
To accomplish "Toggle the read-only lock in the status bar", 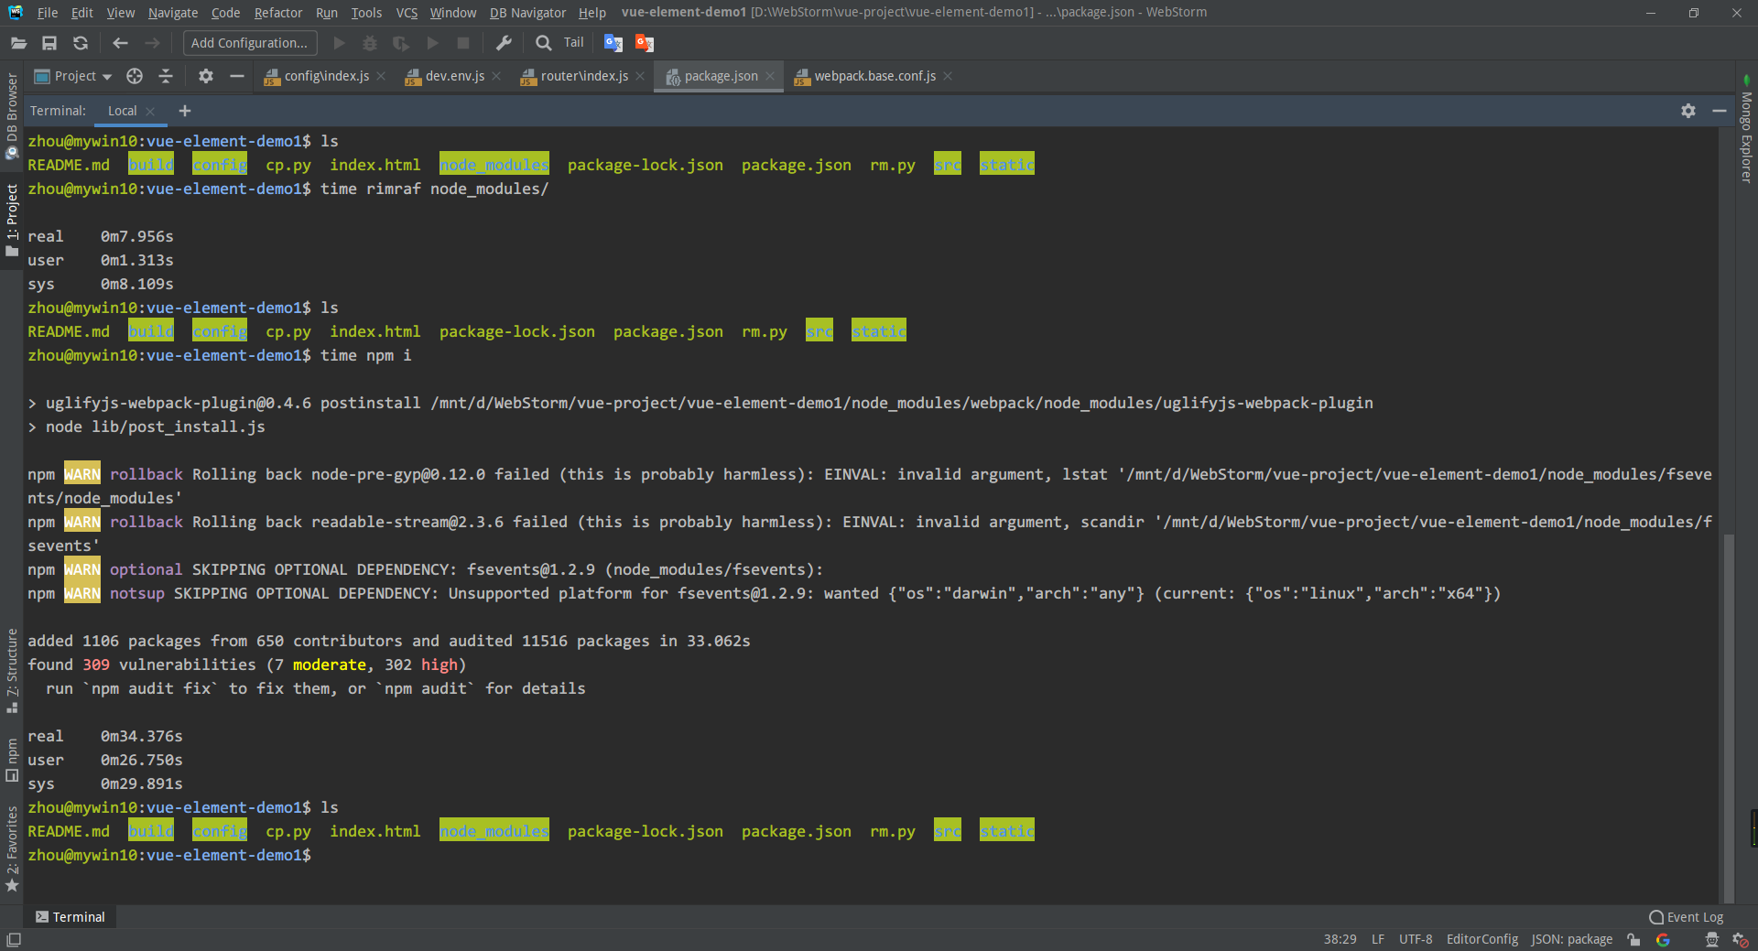I will click(1633, 939).
